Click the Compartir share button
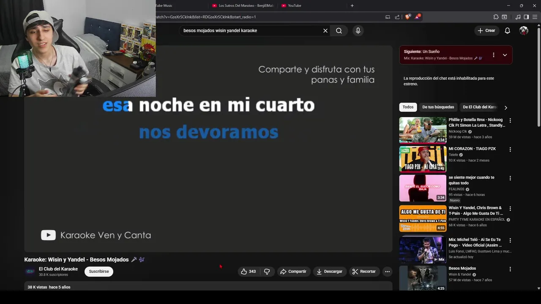The image size is (541, 304). [293, 271]
